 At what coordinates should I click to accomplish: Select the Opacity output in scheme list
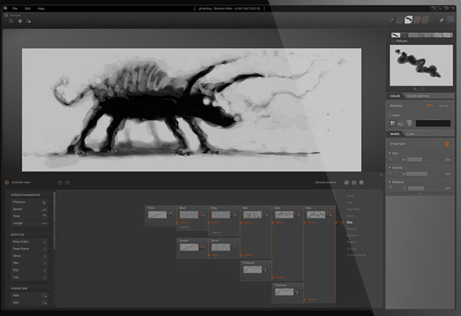tap(351, 229)
